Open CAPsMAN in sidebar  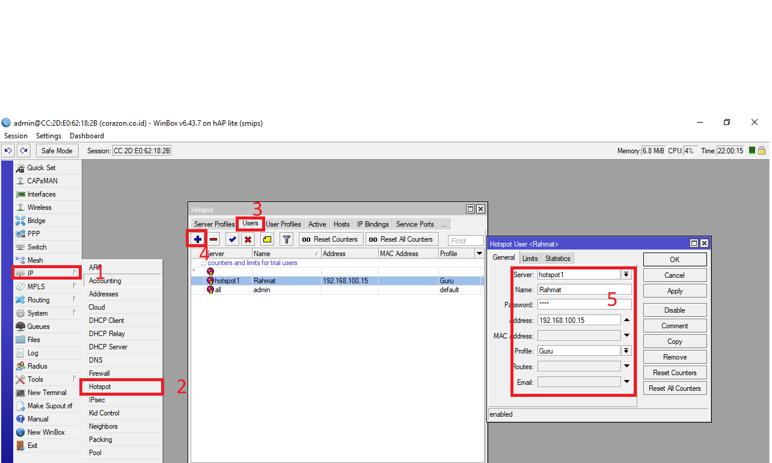pos(47,181)
